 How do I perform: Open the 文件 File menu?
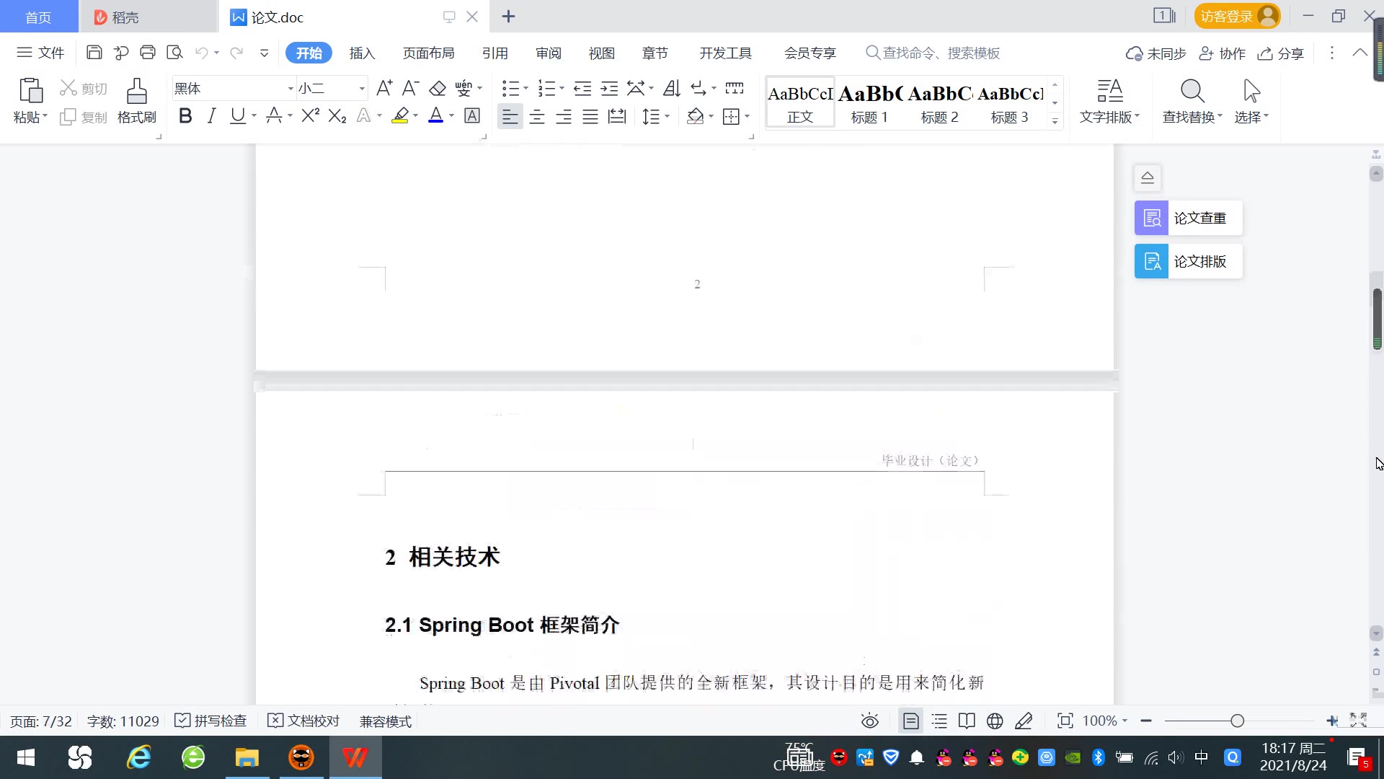click(41, 53)
